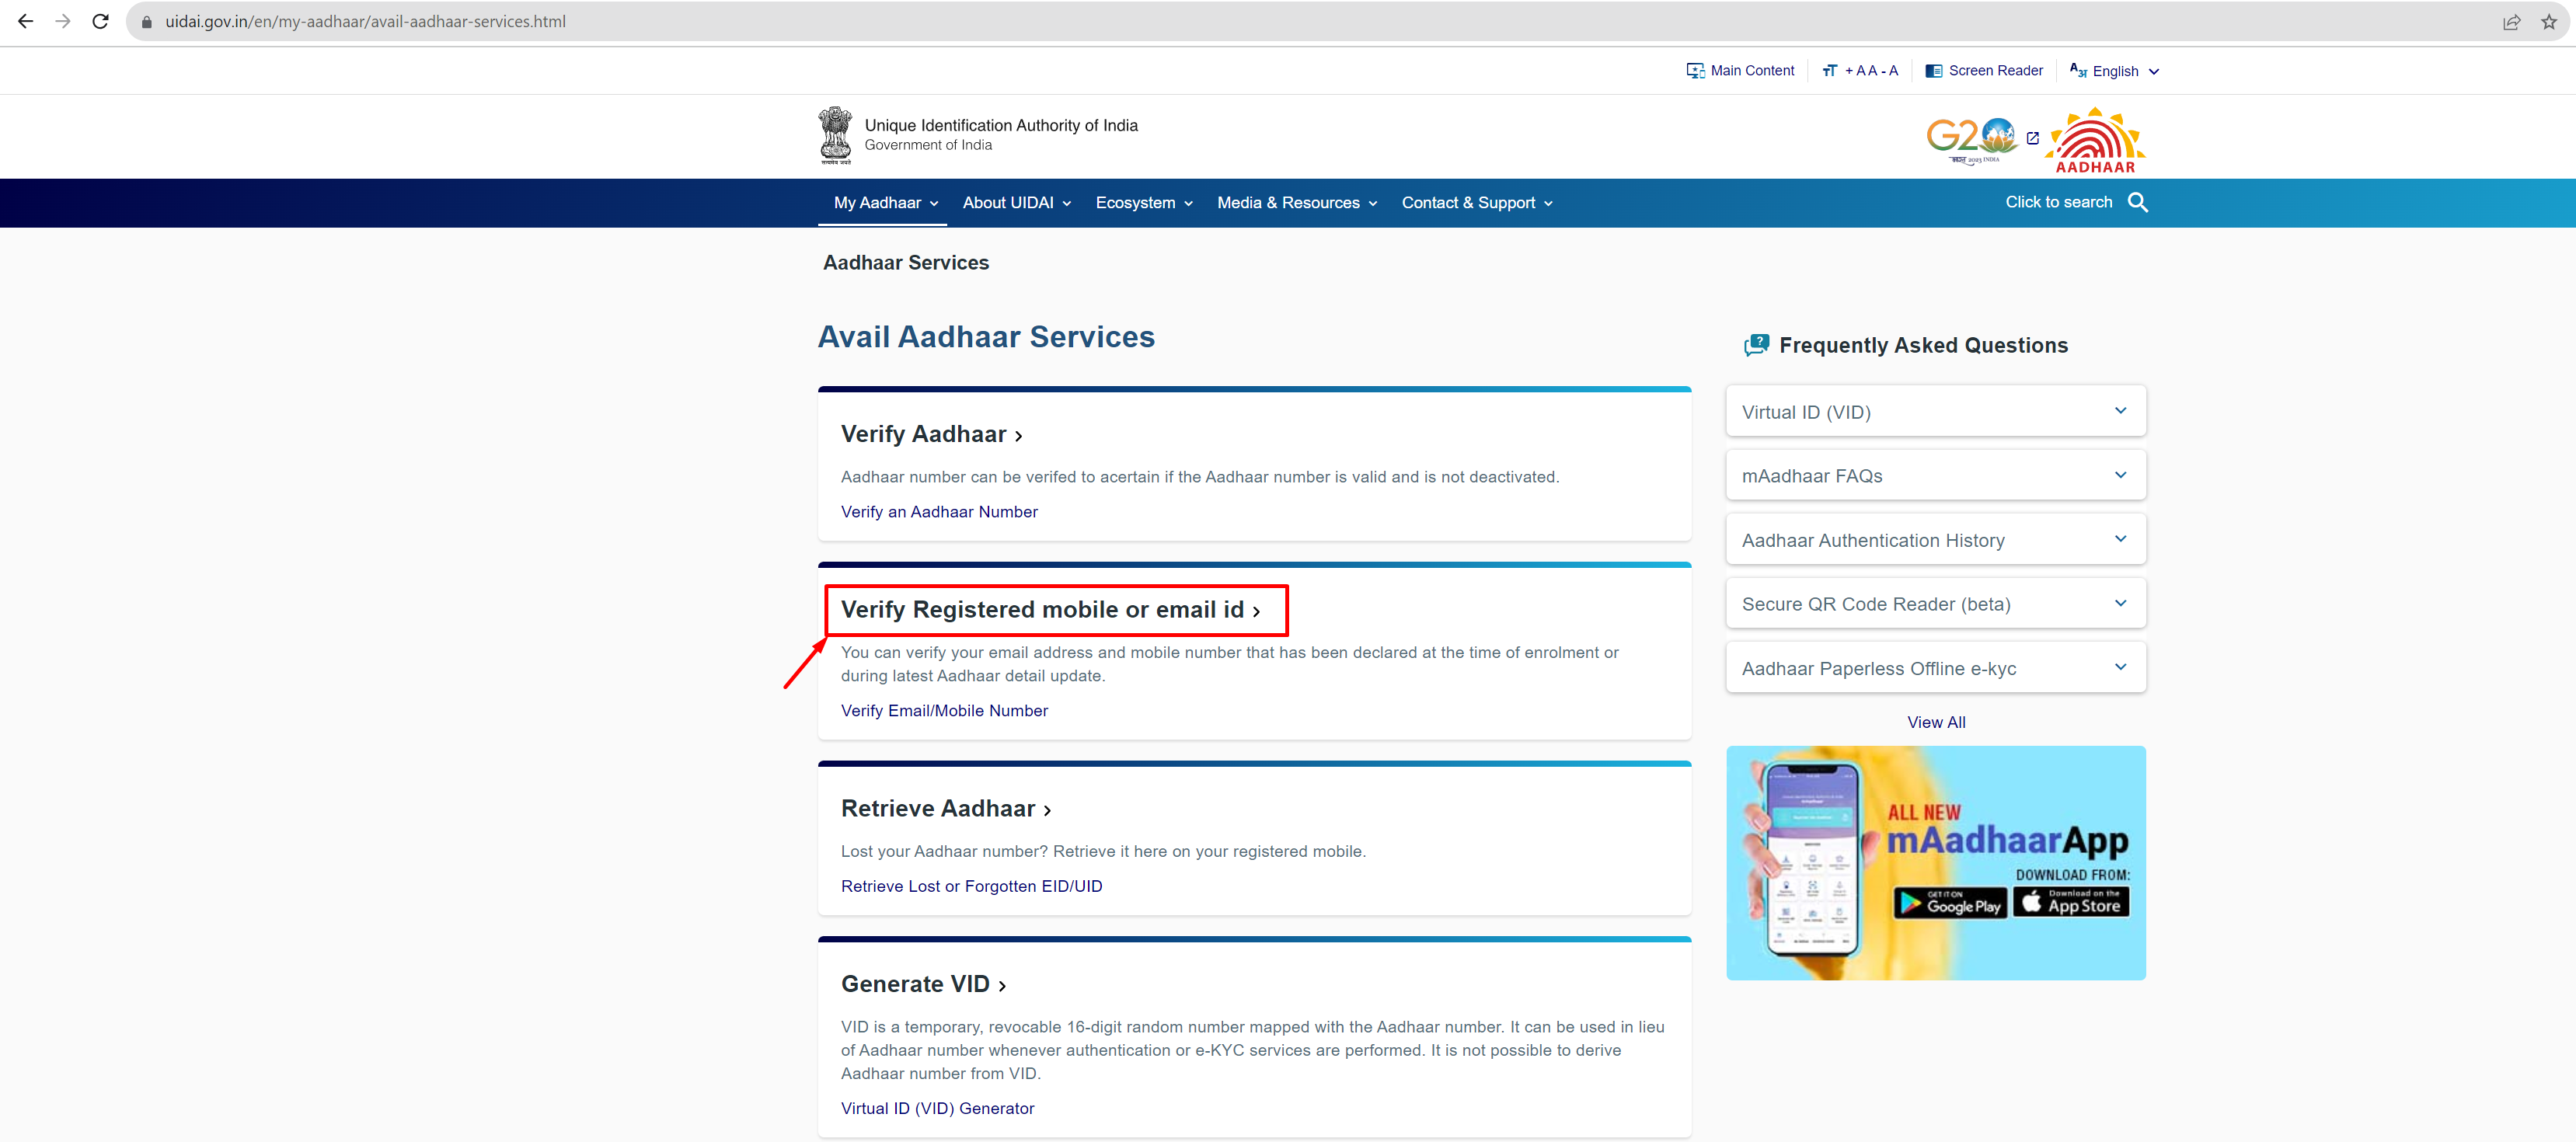Expand the Virtual ID (VID) FAQ
The width and height of the screenshot is (2576, 1142).
pyautogui.click(x=1935, y=412)
